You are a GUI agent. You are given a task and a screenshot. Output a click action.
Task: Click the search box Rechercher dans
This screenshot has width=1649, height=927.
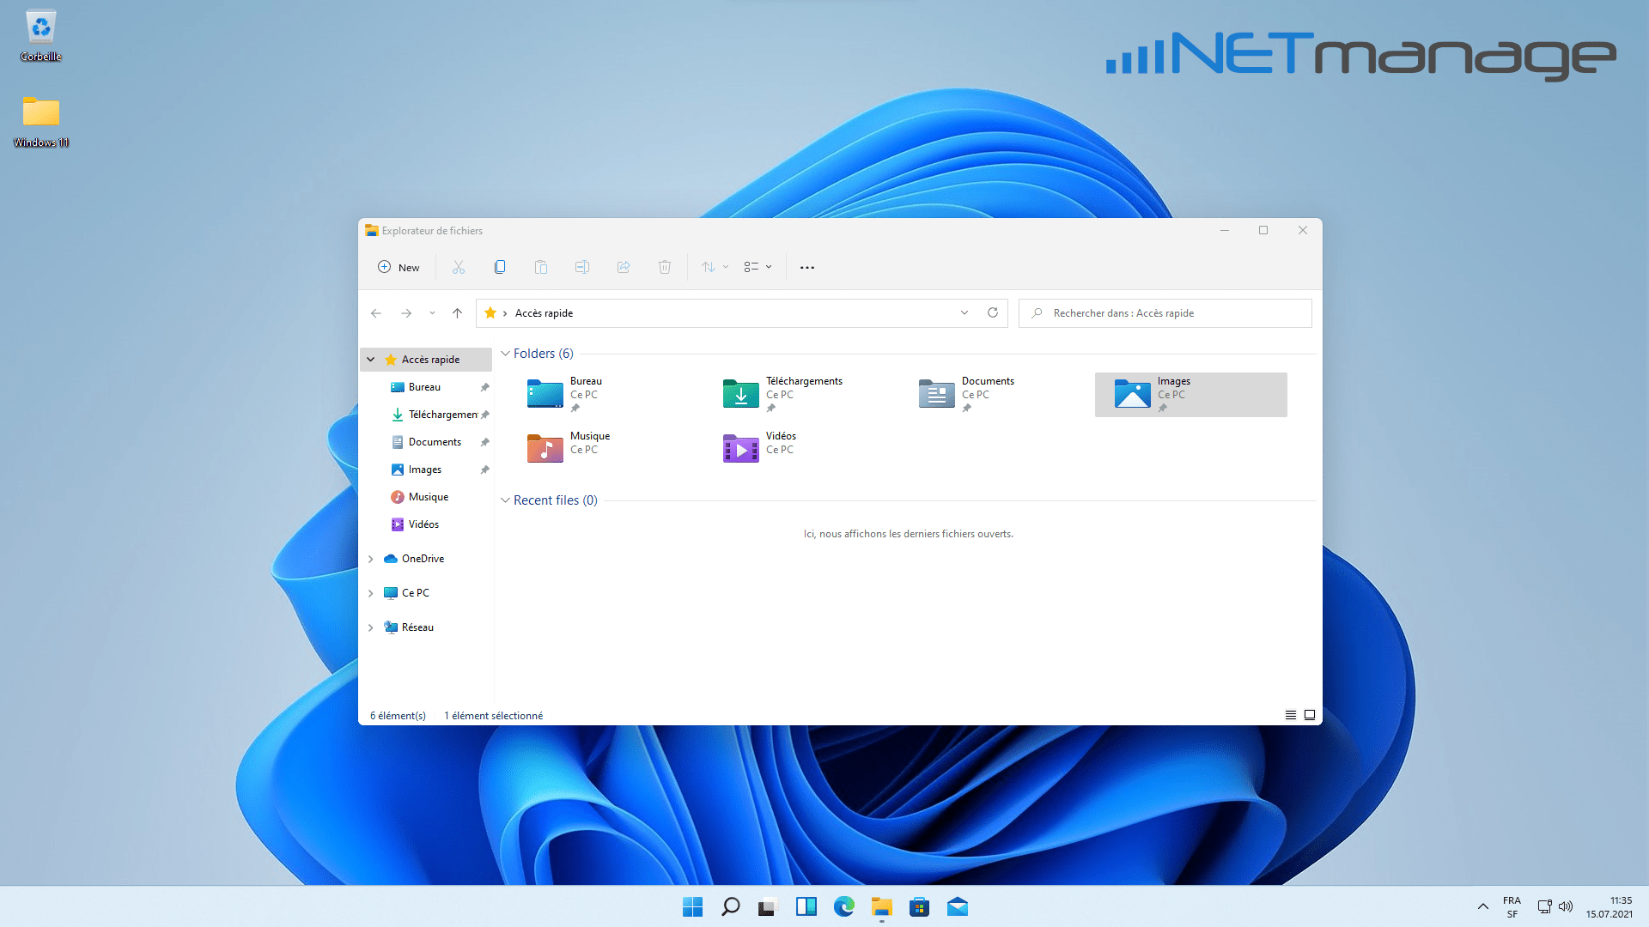point(1165,313)
